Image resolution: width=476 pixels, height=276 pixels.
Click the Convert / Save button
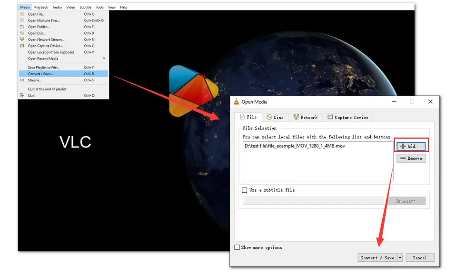point(377,258)
